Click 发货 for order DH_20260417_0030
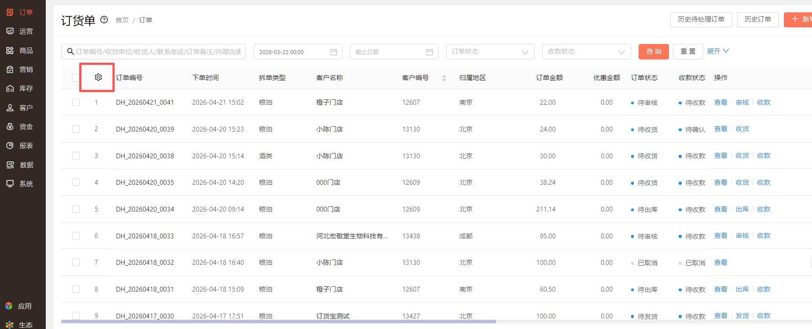 742,316
